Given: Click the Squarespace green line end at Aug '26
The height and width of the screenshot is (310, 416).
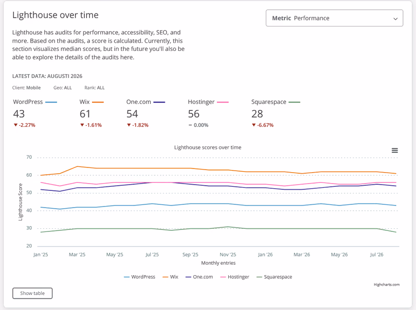Looking at the screenshot, I should [396, 232].
